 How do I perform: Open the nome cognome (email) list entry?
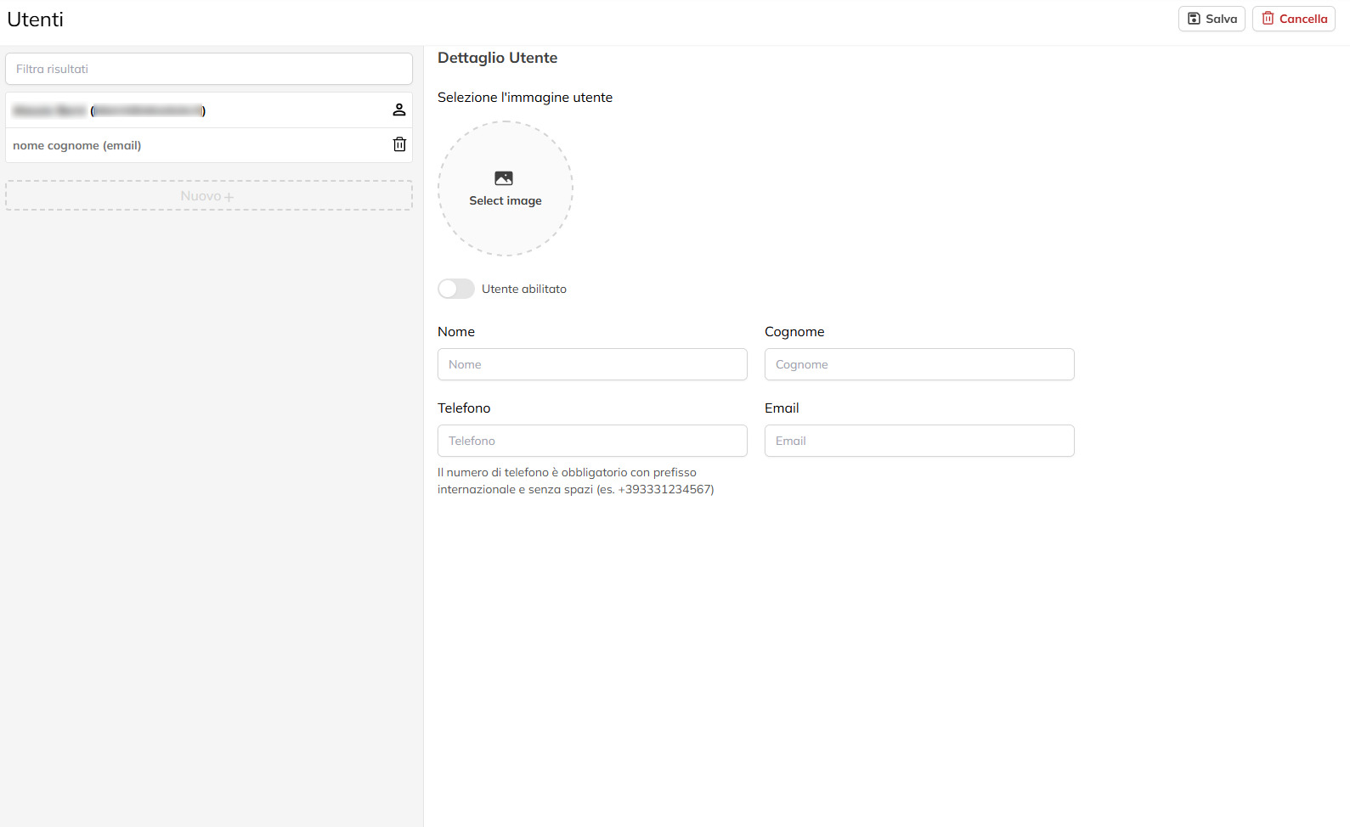point(77,145)
